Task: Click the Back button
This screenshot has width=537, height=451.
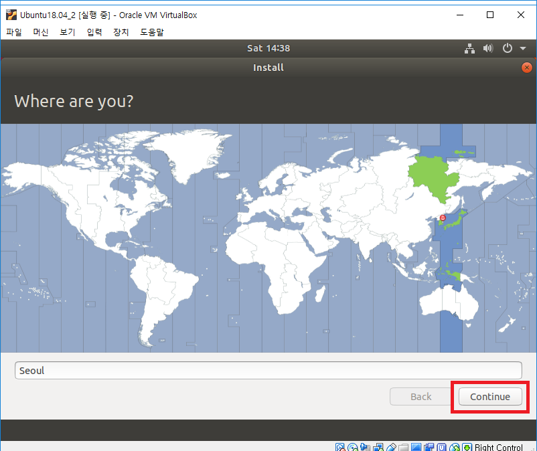Action: point(421,397)
